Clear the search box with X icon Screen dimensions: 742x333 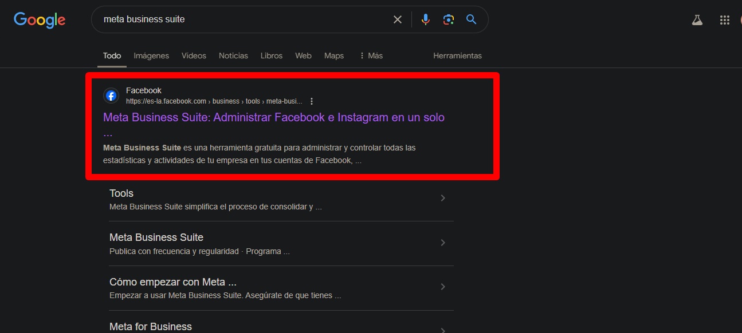click(x=398, y=19)
